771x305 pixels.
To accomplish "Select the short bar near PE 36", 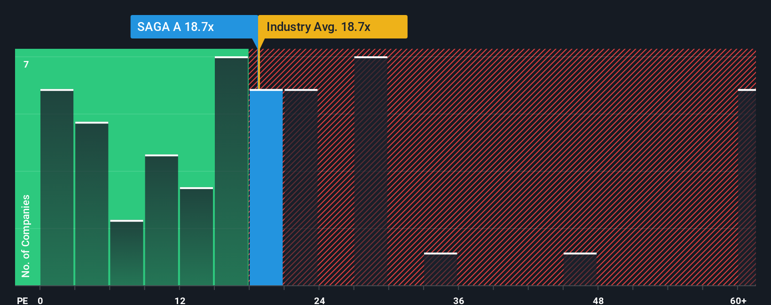I will coord(441,269).
